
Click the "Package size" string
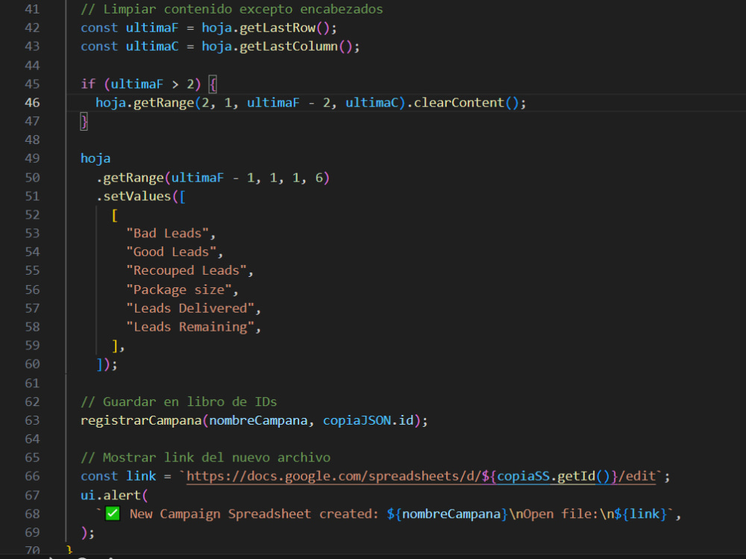click(x=179, y=290)
